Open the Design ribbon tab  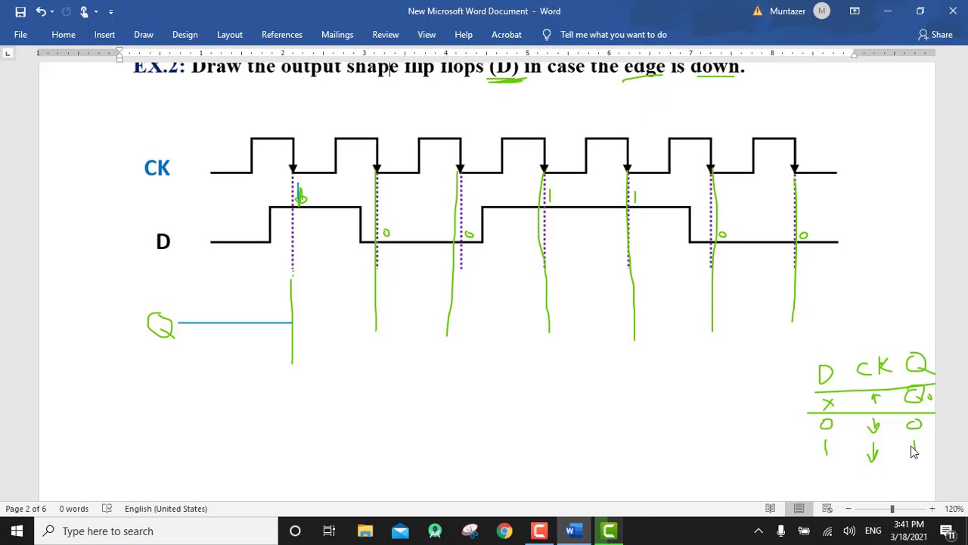pos(185,35)
